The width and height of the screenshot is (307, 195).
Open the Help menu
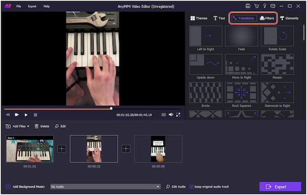pyautogui.click(x=47, y=7)
